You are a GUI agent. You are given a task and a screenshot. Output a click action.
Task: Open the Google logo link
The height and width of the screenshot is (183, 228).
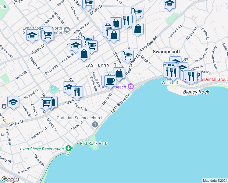tap(10, 179)
